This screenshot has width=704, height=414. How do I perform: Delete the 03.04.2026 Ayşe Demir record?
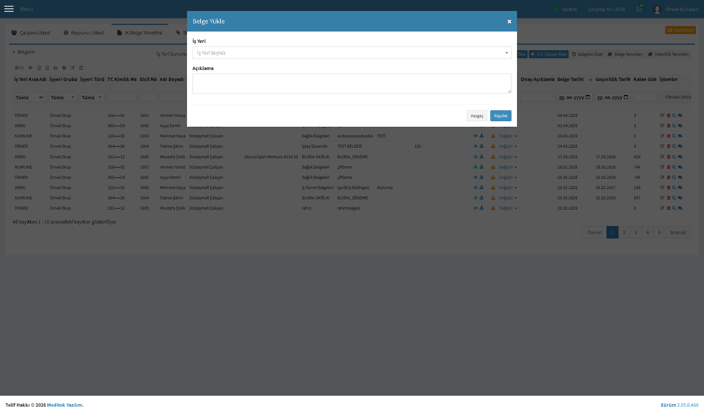668,126
